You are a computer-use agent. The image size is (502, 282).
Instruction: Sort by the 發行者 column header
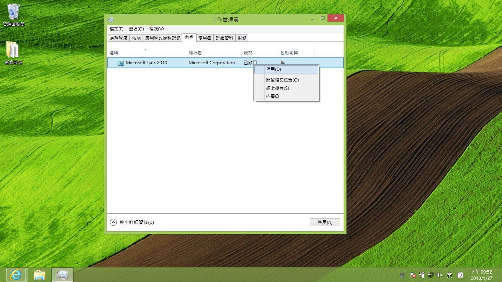coord(214,53)
